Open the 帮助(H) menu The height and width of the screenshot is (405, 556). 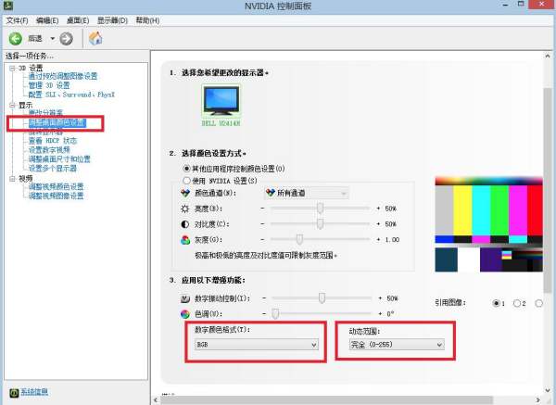click(147, 20)
